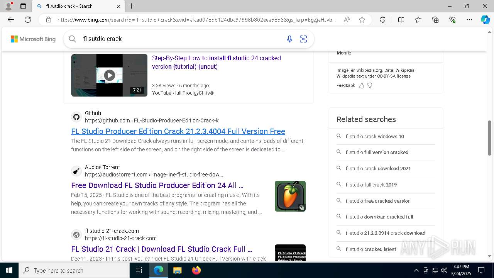494x278 pixels.
Task: Open 'Free Download FL Studio Producer Edition 24' link
Action: (x=157, y=185)
